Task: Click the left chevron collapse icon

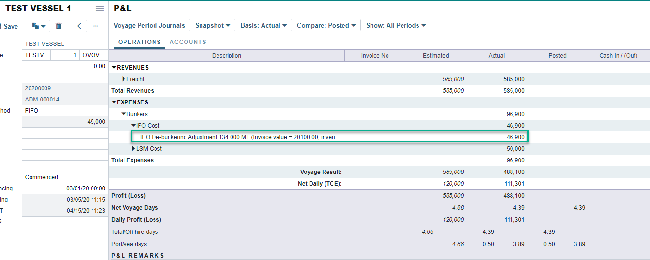Action: pos(79,26)
